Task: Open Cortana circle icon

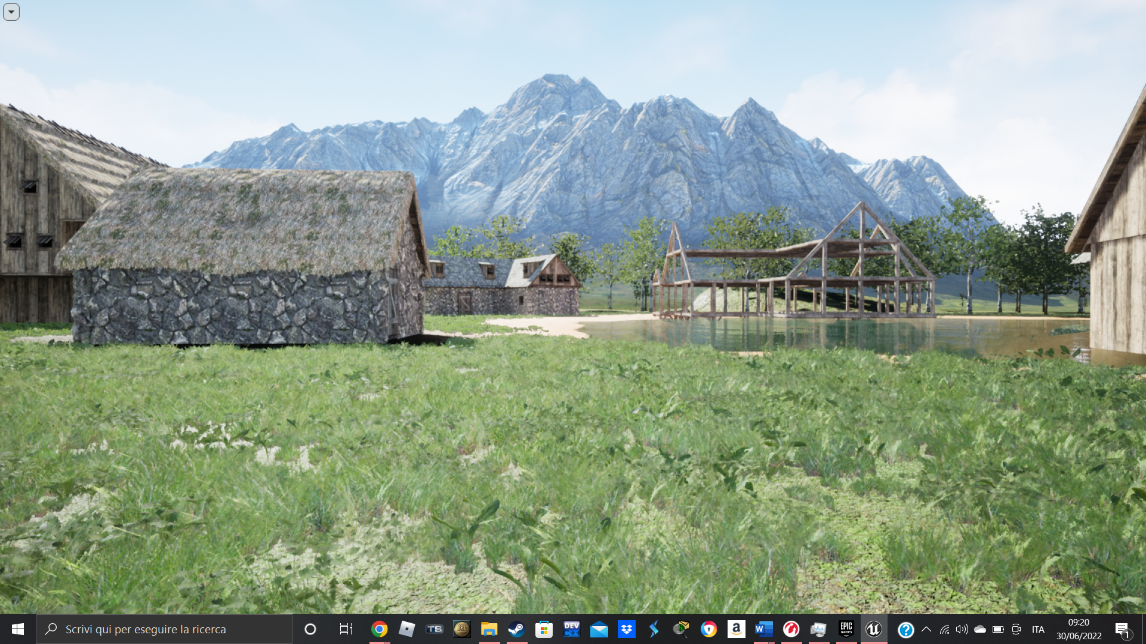Action: click(x=310, y=629)
